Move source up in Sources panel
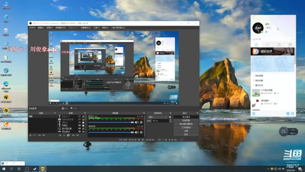Viewport: 305px width, 172px height. 73,135
